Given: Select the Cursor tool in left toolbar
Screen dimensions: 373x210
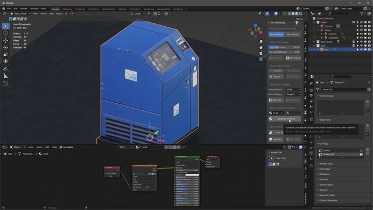Looking at the screenshot, I should point(5,33).
